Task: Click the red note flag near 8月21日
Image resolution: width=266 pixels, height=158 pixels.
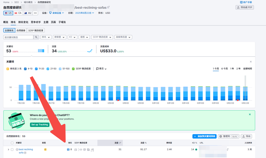Action: click(238, 100)
